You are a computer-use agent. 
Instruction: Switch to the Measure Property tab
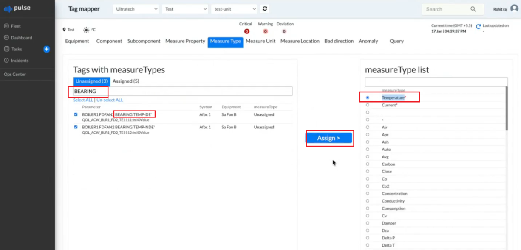185,41
